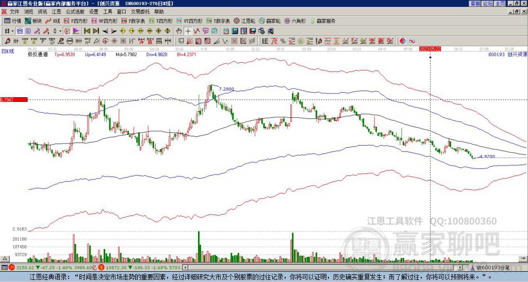
Task: Open 赢家服务 service panel
Action: click(x=323, y=21)
